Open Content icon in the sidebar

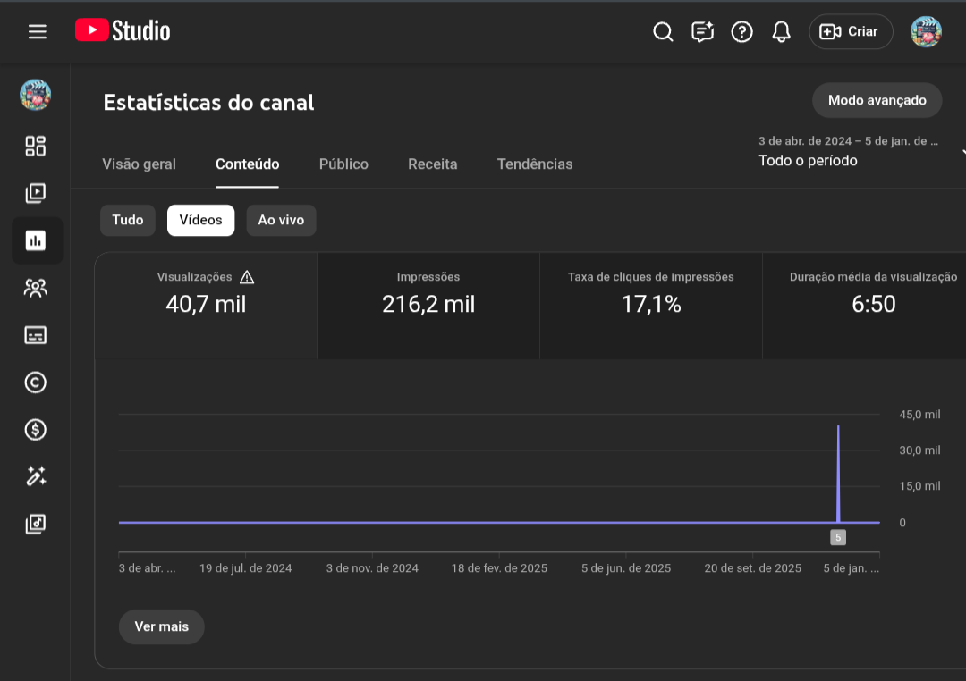(x=36, y=193)
